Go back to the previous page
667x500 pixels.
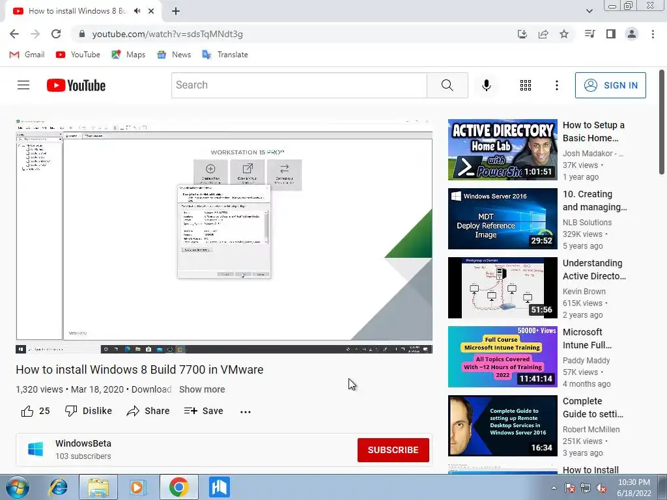click(14, 34)
